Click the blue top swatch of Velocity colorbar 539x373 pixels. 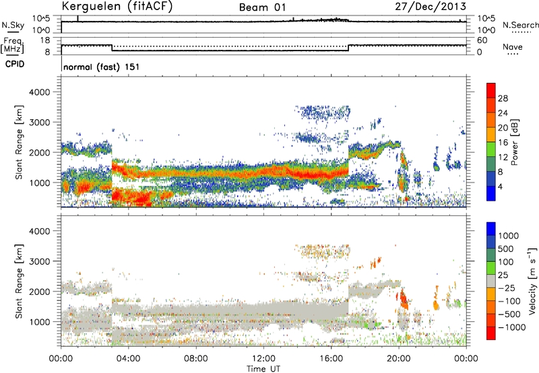tap(491, 229)
